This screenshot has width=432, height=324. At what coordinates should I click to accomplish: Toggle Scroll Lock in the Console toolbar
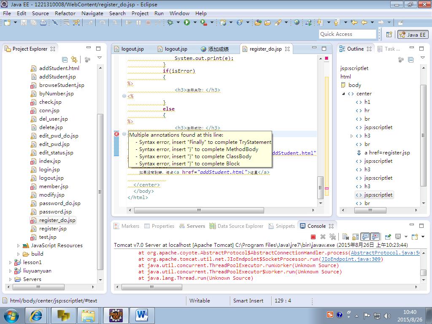(355, 237)
